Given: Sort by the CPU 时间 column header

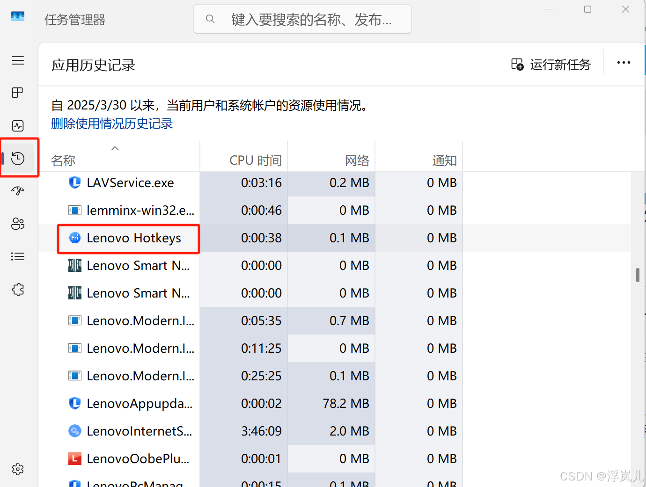Looking at the screenshot, I should tap(243, 157).
